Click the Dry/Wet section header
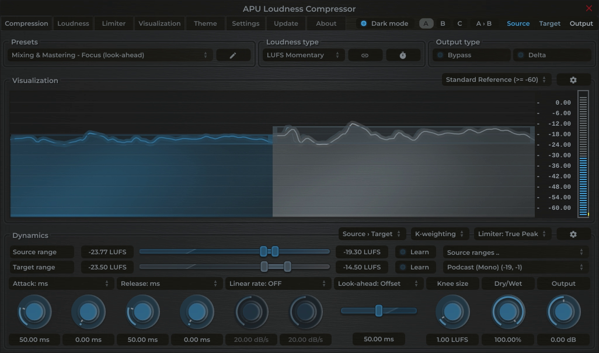Image resolution: width=599 pixels, height=353 pixels. point(507,283)
